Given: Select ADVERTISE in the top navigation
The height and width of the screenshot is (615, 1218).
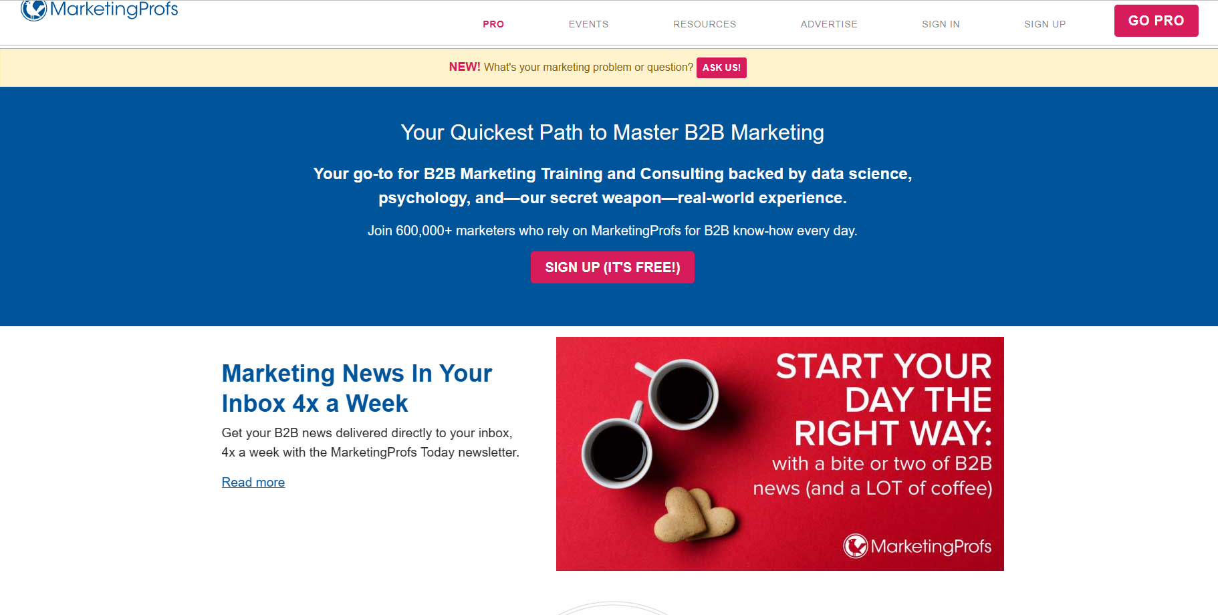Looking at the screenshot, I should pyautogui.click(x=829, y=24).
